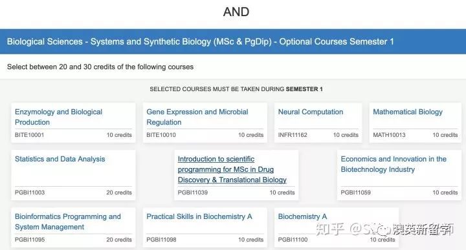Click the INFR11162 course code
Image resolution: width=466 pixels, height=250 pixels.
[x=293, y=135]
